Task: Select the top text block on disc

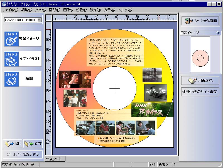Action: click(115, 52)
